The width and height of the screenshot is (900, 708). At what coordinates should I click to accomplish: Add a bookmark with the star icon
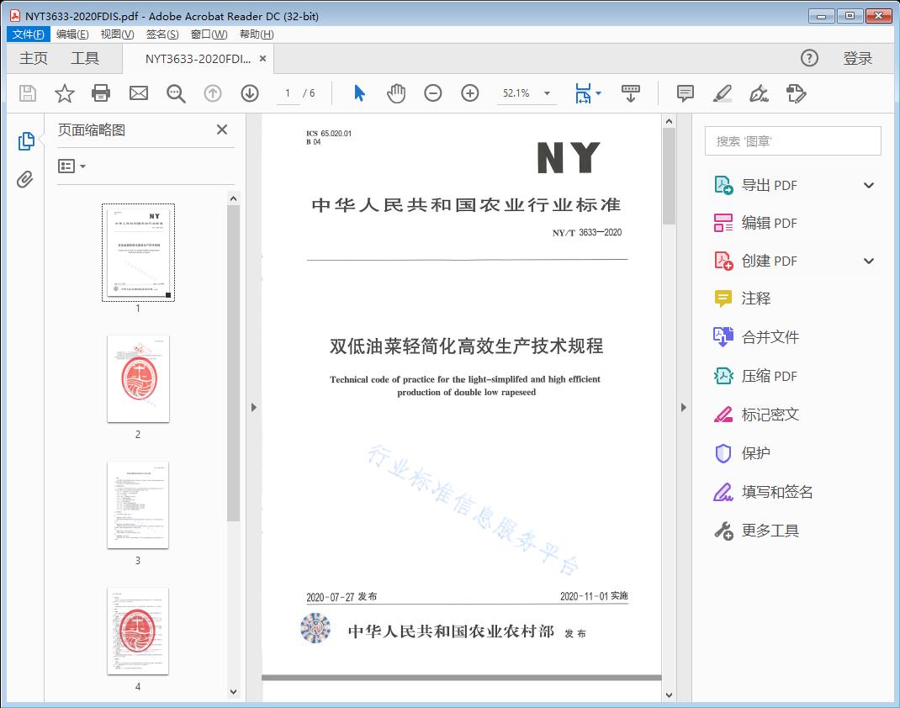pyautogui.click(x=64, y=93)
